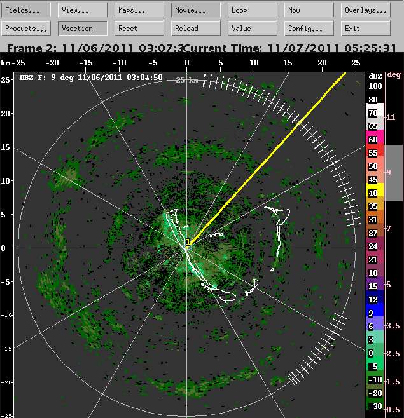
Task: Click the 24 dBZ maroon color swatch
Action: tap(375, 243)
